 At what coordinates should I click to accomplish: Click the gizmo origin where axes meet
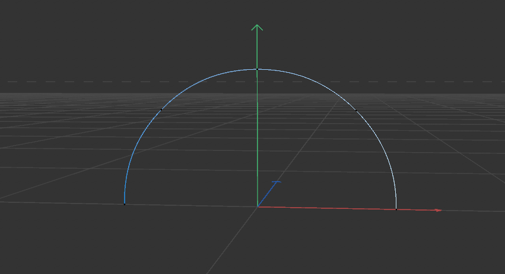point(258,207)
